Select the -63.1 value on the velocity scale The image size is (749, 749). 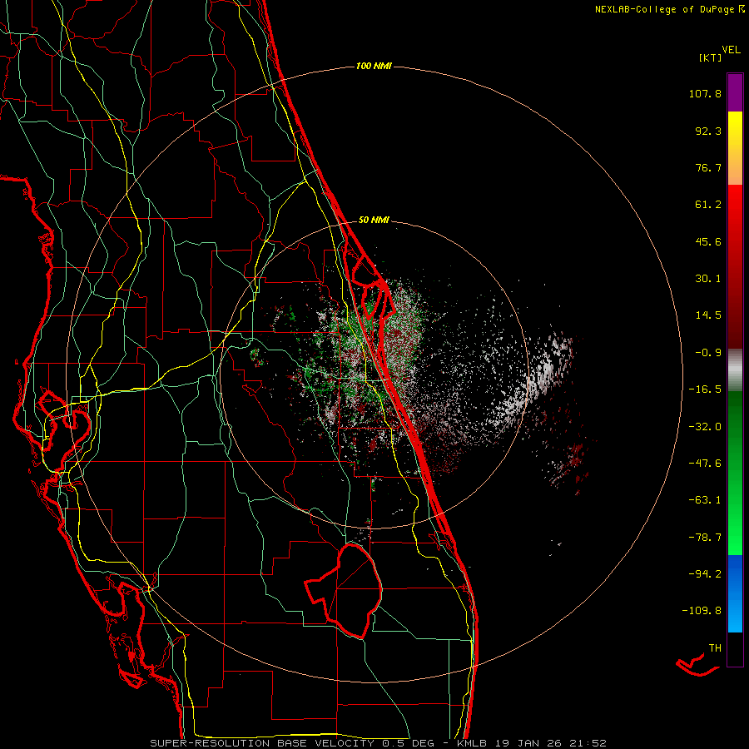tap(705, 500)
